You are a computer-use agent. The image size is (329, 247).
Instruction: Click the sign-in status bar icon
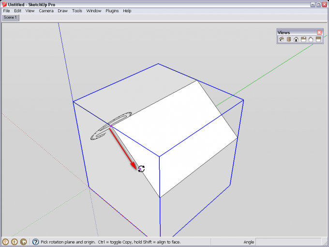click(x=23, y=242)
